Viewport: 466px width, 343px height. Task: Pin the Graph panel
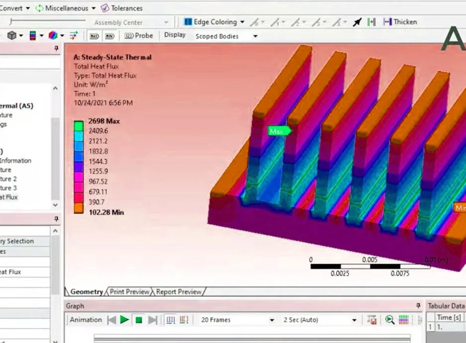point(418,306)
